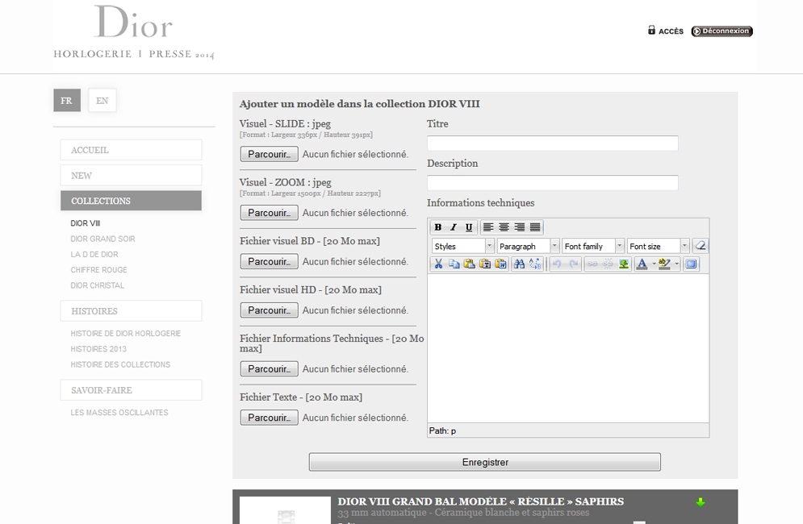This screenshot has width=803, height=524.
Task: Toggle fullscreen editor mode icon
Action: point(692,264)
